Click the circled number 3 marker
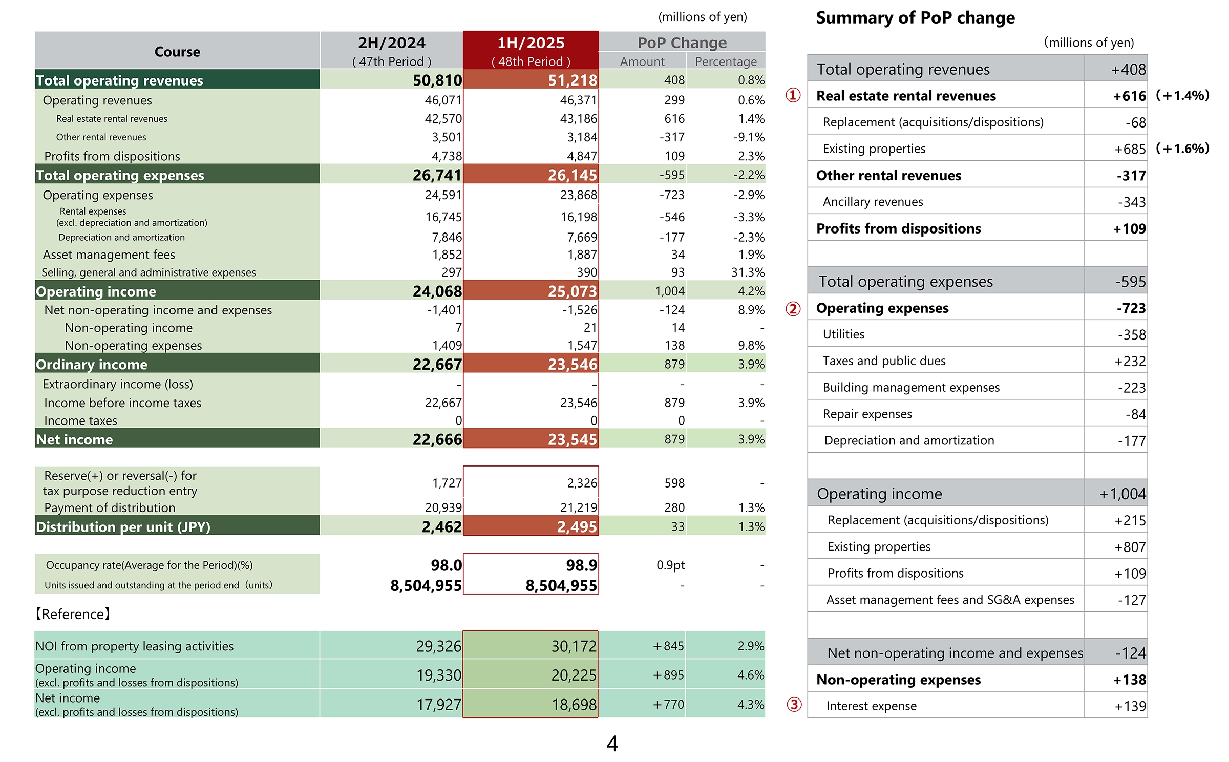 click(794, 705)
